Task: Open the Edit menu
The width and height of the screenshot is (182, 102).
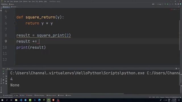Action: pyautogui.click(x=8, y=1)
